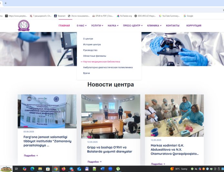Image resolution: width=224 pixels, height=172 pixels.
Task: Open File Explorer from the taskbar
Action: coord(40,169)
